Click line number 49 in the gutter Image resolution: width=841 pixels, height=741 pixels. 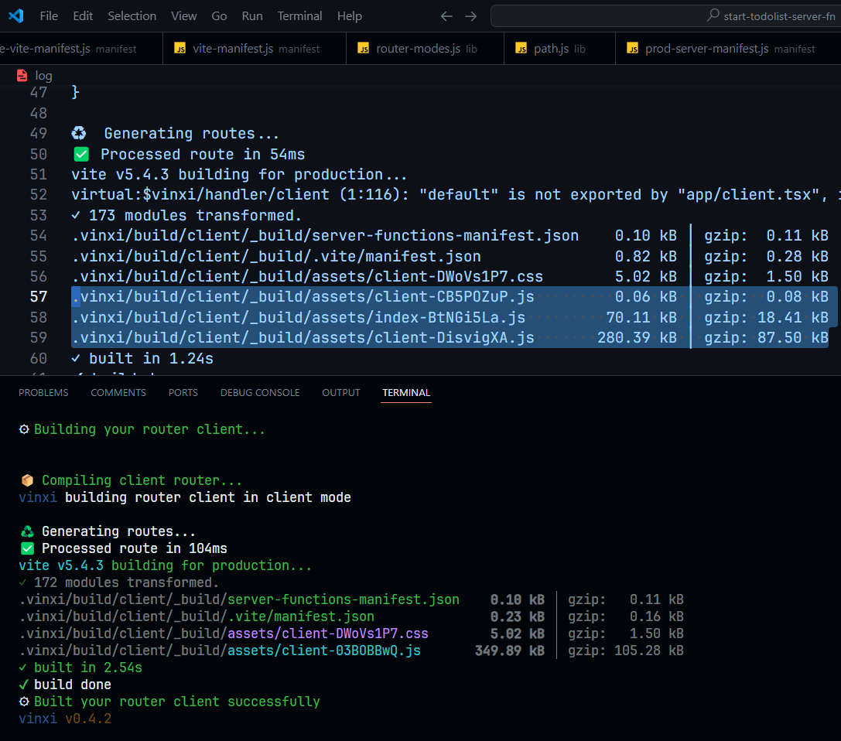tap(39, 133)
